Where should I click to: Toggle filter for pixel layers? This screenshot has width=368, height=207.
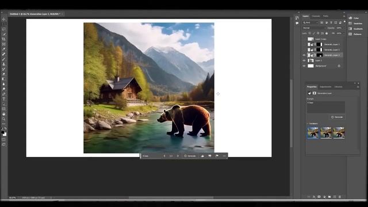321,22
